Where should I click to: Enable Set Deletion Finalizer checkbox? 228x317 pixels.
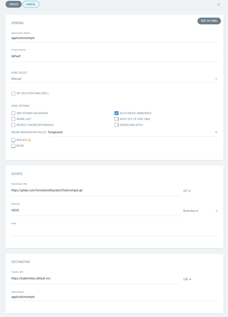[x=13, y=93]
